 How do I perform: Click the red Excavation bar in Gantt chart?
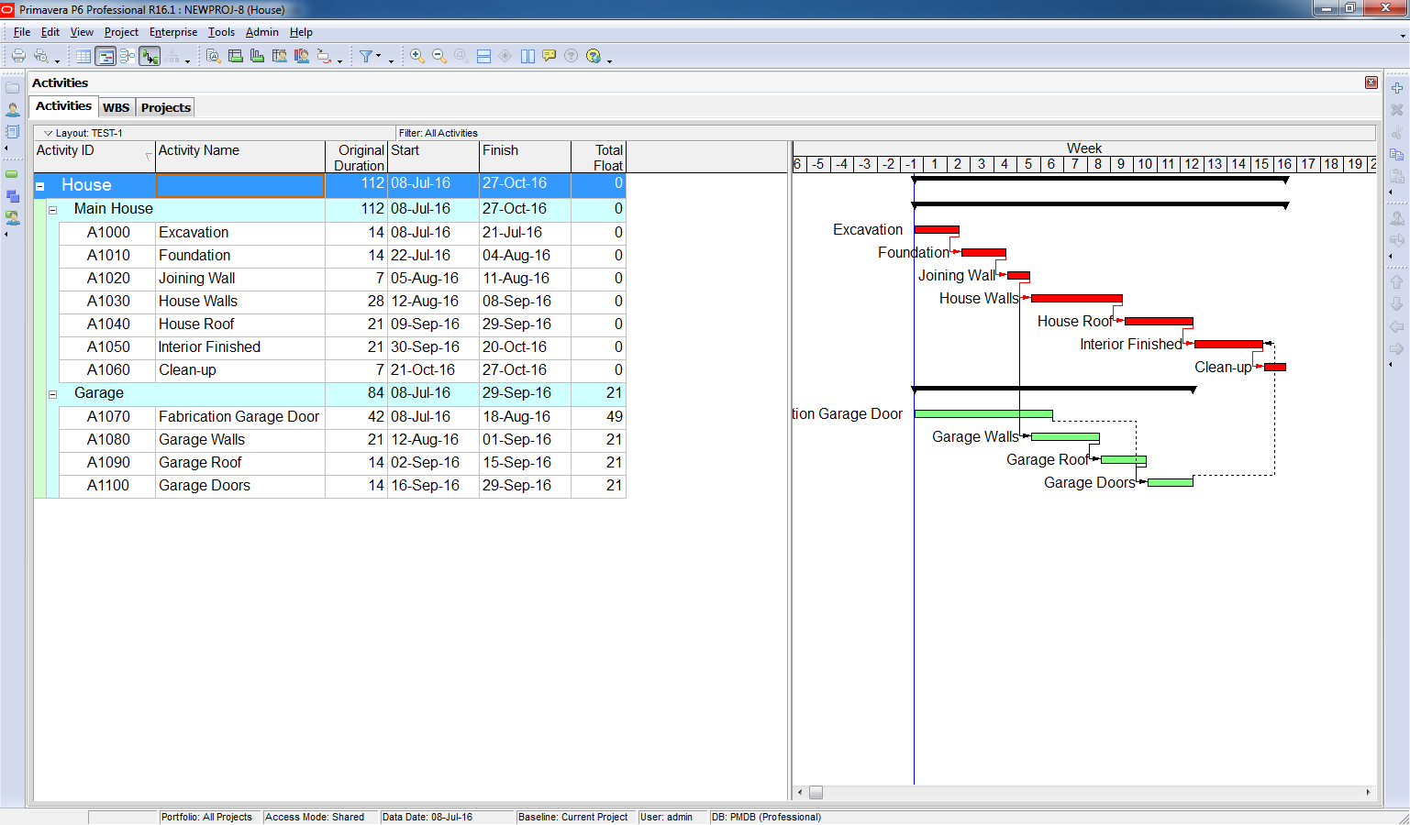[x=937, y=230]
